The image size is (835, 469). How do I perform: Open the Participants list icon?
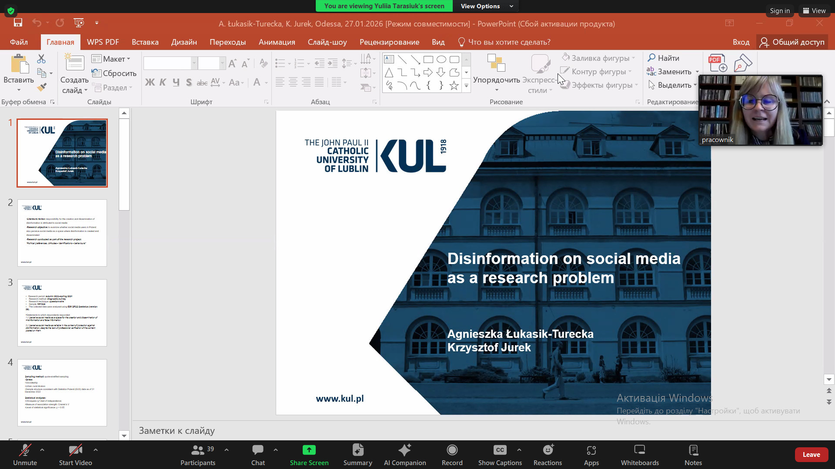[198, 450]
